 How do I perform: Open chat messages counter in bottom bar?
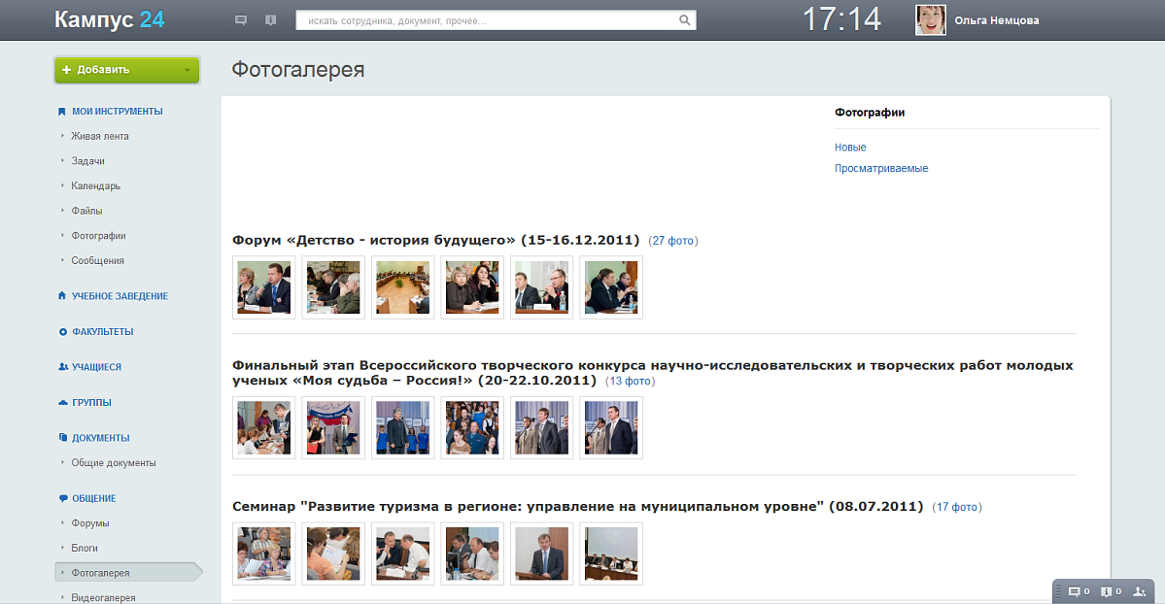1078,591
